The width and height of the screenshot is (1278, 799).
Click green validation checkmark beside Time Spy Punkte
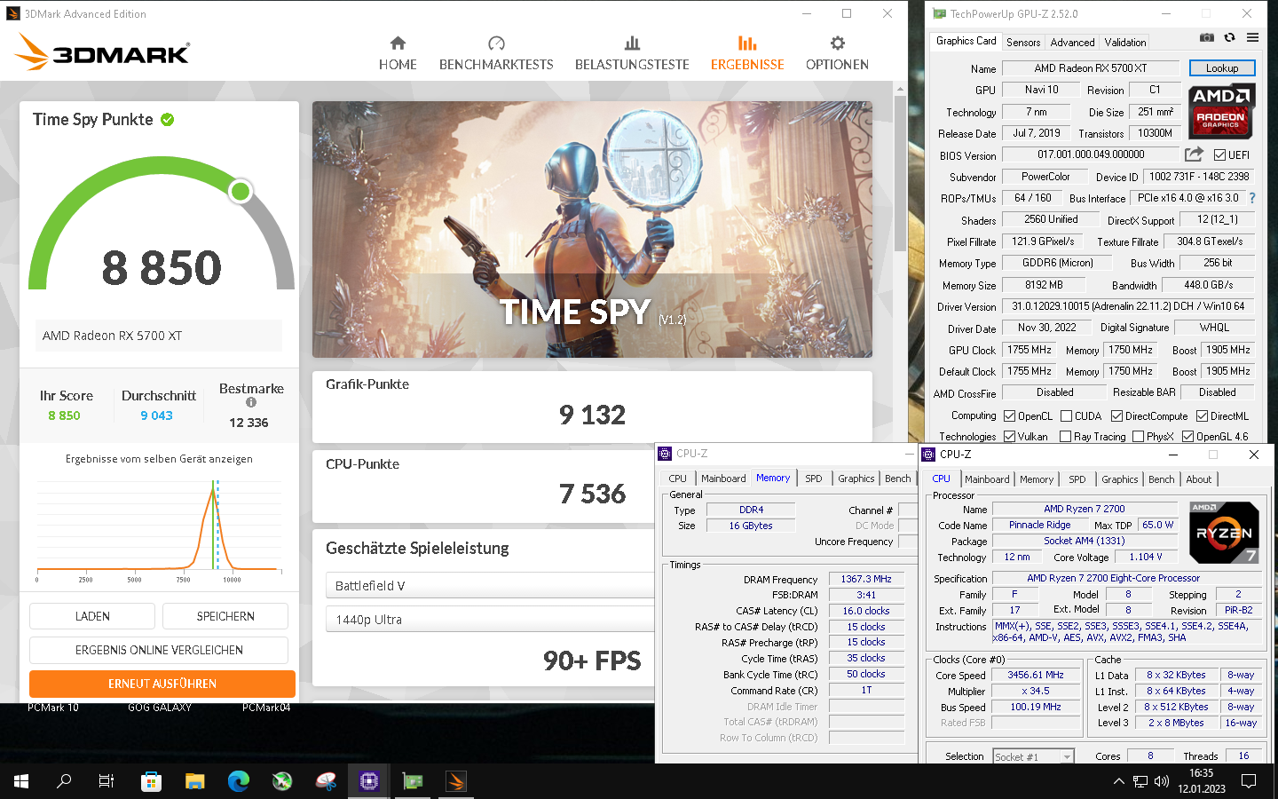[167, 119]
